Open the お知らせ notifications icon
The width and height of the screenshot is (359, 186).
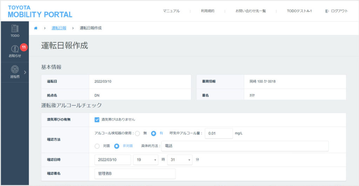15,49
